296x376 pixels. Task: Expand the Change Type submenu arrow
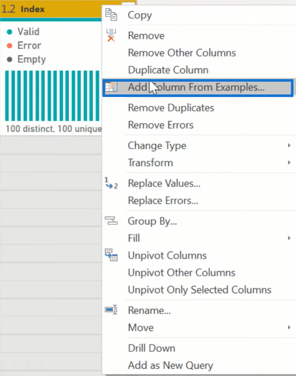click(289, 145)
